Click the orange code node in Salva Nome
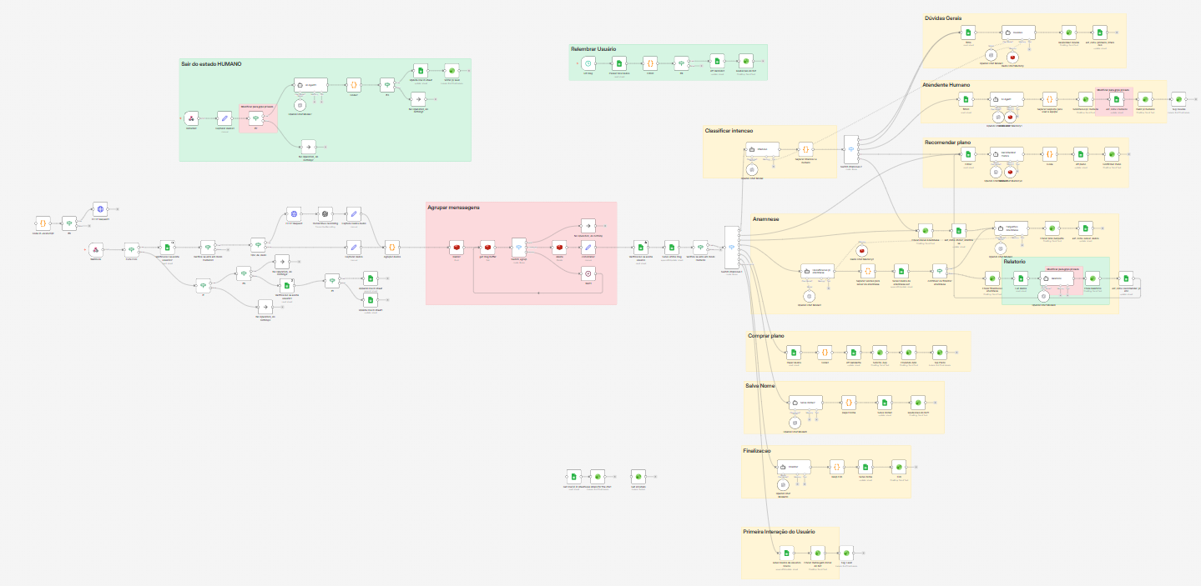Image resolution: width=1201 pixels, height=586 pixels. [x=848, y=402]
